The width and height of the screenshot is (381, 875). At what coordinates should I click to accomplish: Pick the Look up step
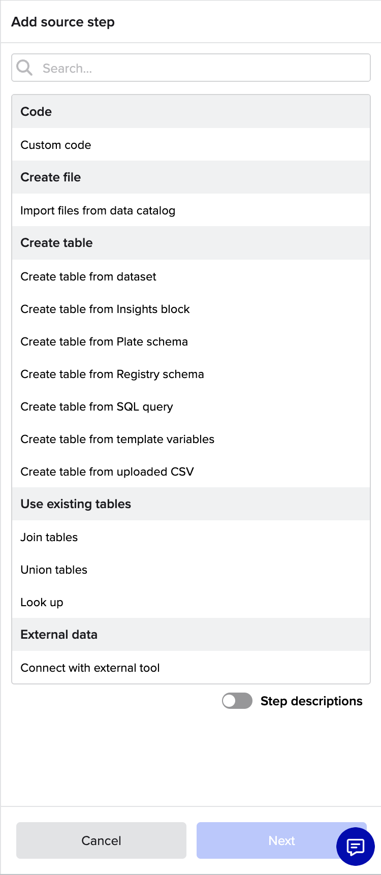pos(191,602)
